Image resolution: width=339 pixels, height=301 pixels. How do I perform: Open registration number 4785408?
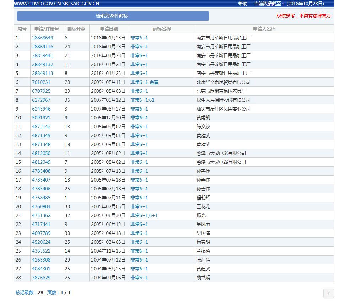(41, 171)
